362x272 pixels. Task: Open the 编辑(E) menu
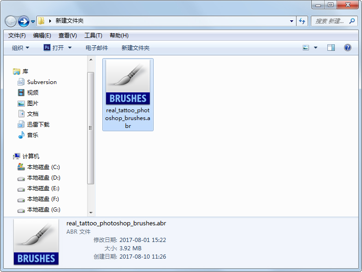tap(42, 36)
